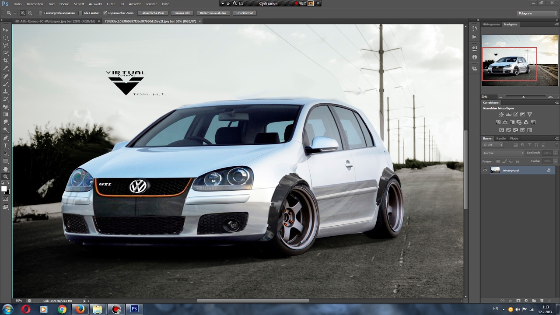Select the Clone Stamp tool
This screenshot has height=315, width=560.
click(6, 91)
